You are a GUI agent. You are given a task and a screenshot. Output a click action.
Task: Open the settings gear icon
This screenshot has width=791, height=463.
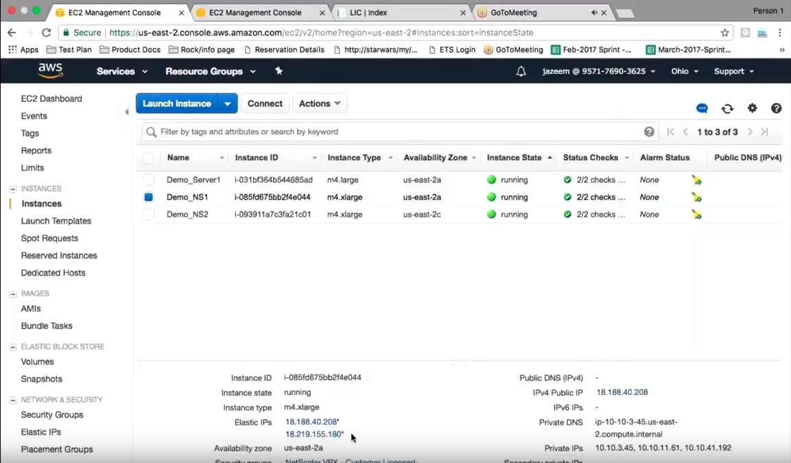pos(752,108)
